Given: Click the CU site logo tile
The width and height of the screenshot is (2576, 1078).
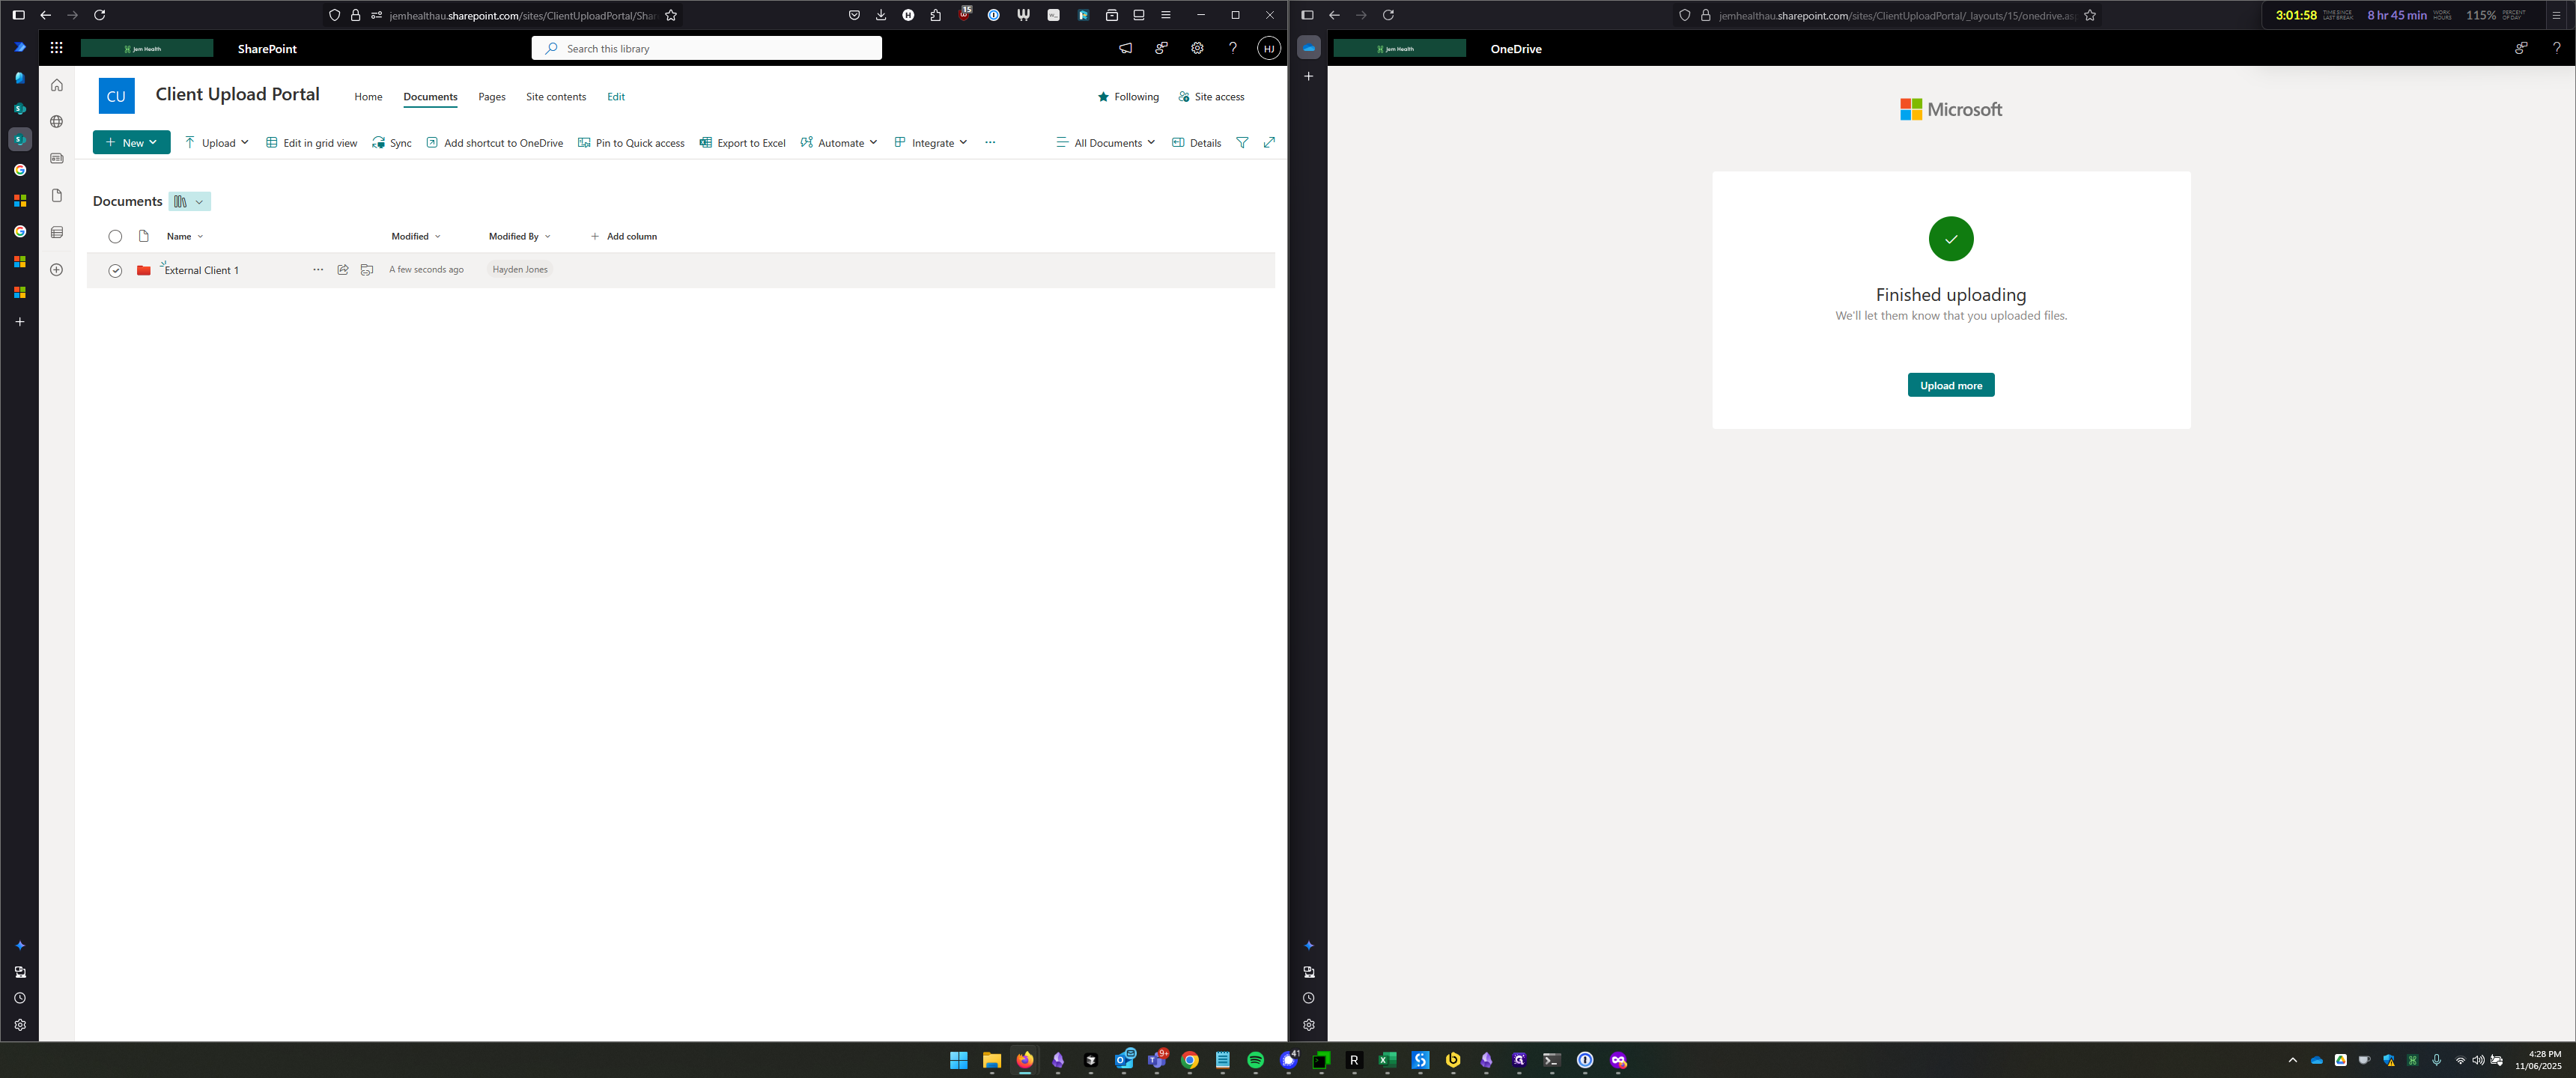Looking at the screenshot, I should click(x=116, y=96).
